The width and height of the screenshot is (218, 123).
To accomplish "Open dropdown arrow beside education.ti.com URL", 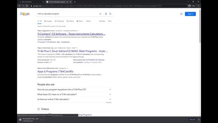I will click(78, 31).
